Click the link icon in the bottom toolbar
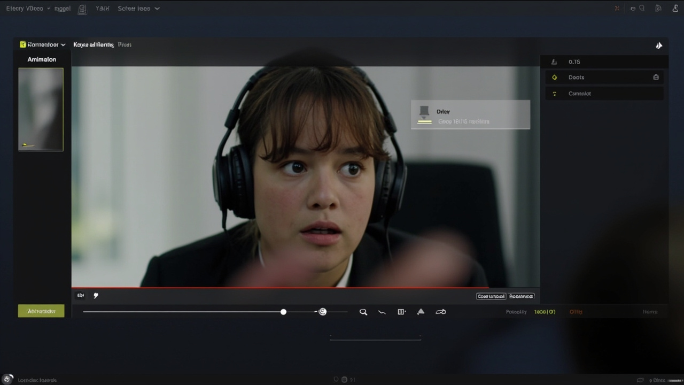684x385 pixels. 441,312
